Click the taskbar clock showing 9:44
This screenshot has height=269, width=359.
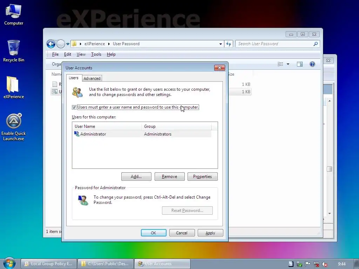tap(341, 264)
